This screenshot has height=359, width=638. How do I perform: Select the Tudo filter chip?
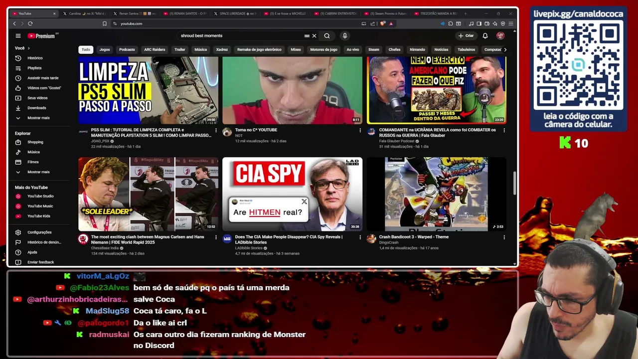point(86,49)
